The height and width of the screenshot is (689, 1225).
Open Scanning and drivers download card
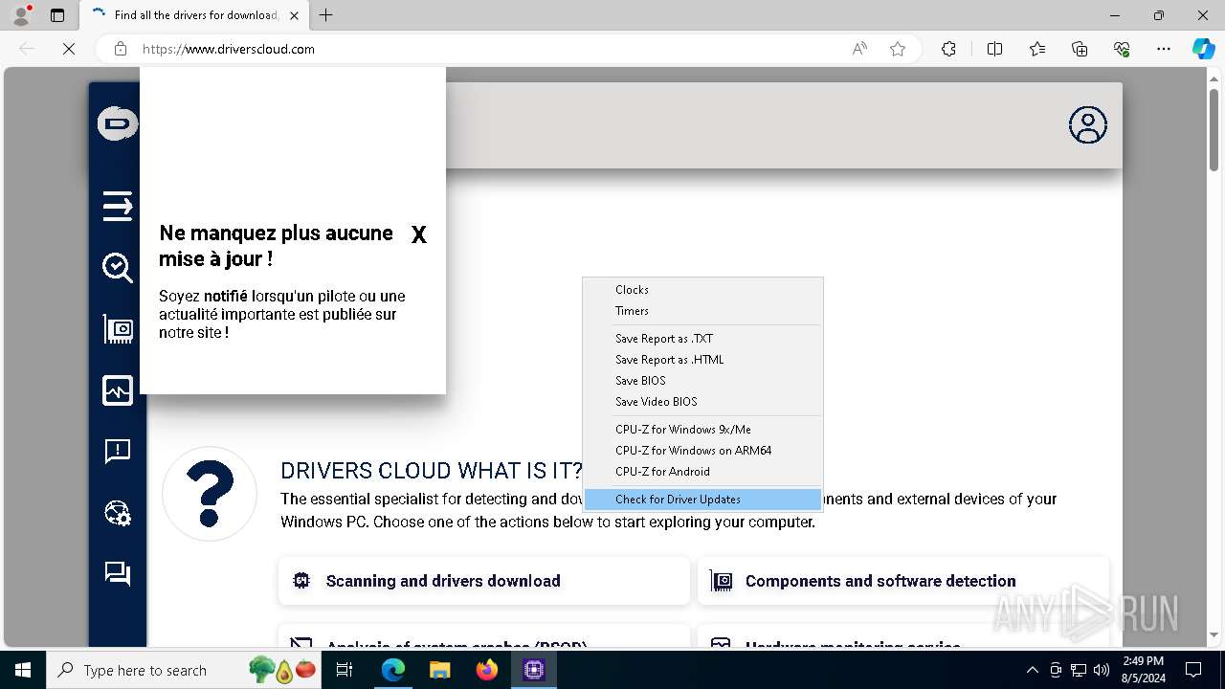[484, 581]
